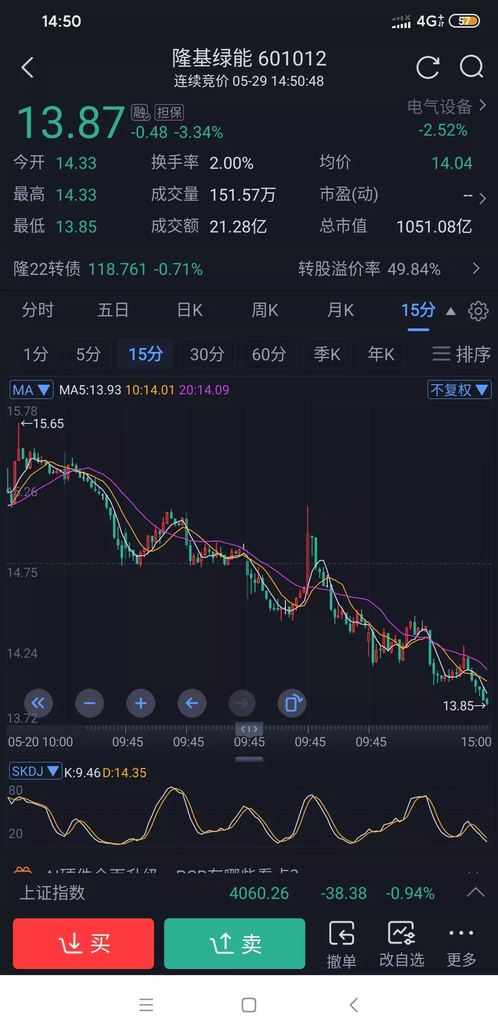Tap the Android home button

click(x=249, y=1005)
